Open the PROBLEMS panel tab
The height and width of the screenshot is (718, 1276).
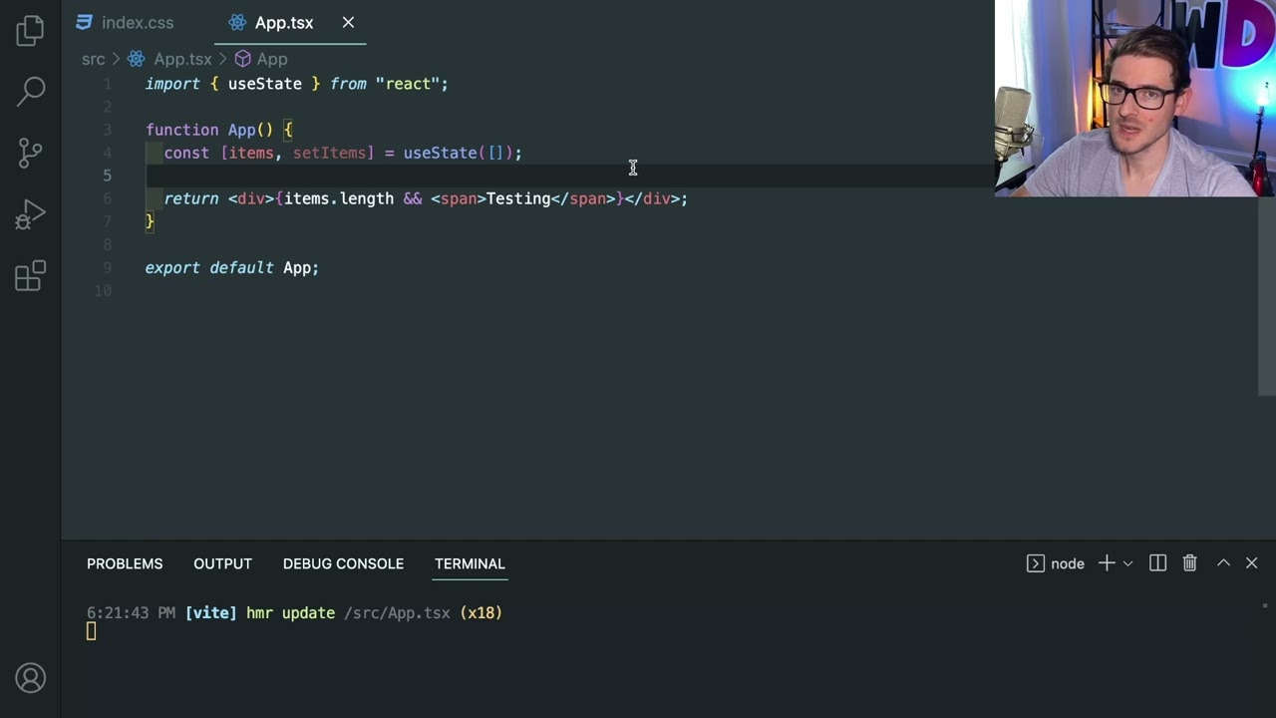[x=125, y=563]
